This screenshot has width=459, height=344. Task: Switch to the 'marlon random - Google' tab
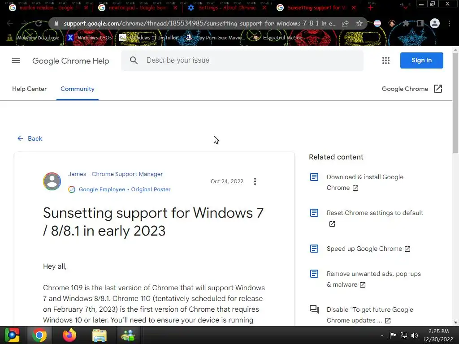pos(48,8)
